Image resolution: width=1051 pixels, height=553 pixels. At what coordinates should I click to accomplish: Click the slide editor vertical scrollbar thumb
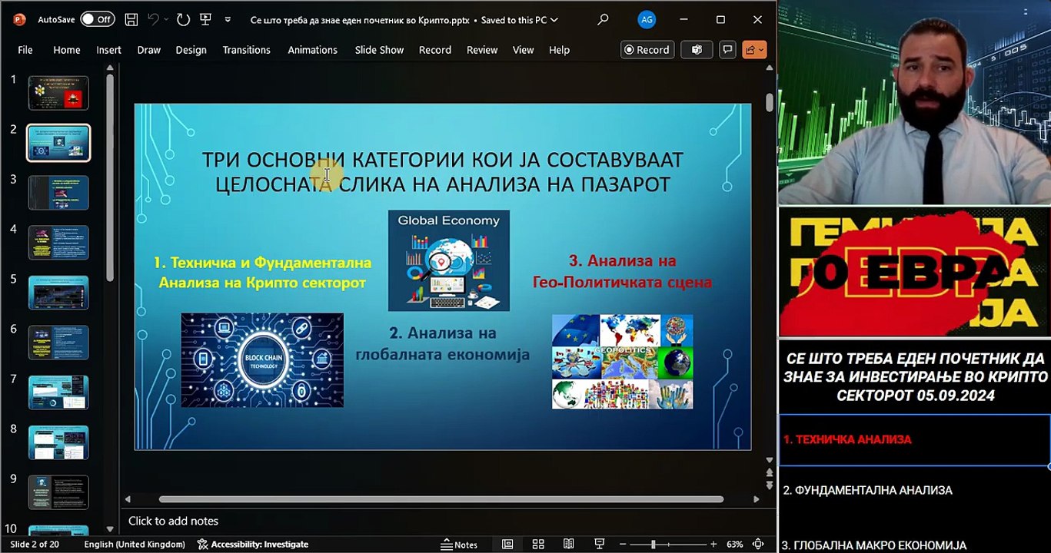click(769, 102)
